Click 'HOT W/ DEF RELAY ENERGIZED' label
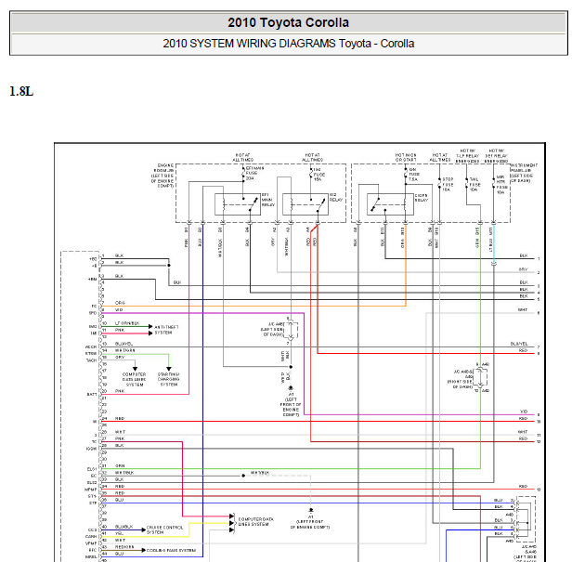572x562 pixels. point(496,156)
